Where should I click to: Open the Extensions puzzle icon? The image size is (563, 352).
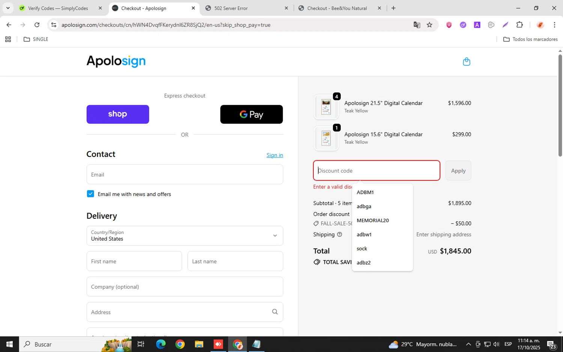519,25
